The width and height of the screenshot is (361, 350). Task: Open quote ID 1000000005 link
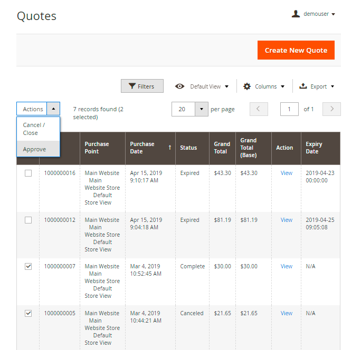(59, 313)
